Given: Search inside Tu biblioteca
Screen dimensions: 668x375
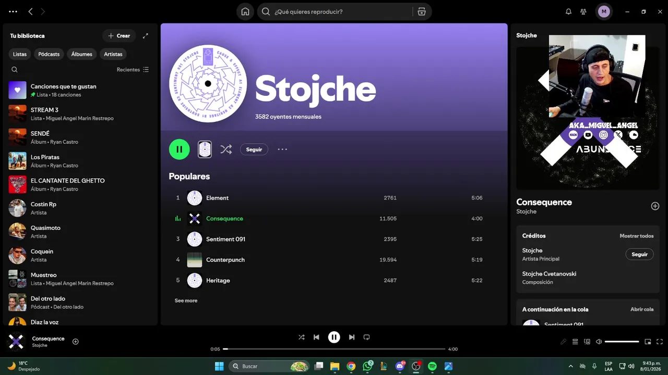Looking at the screenshot, I should point(15,70).
